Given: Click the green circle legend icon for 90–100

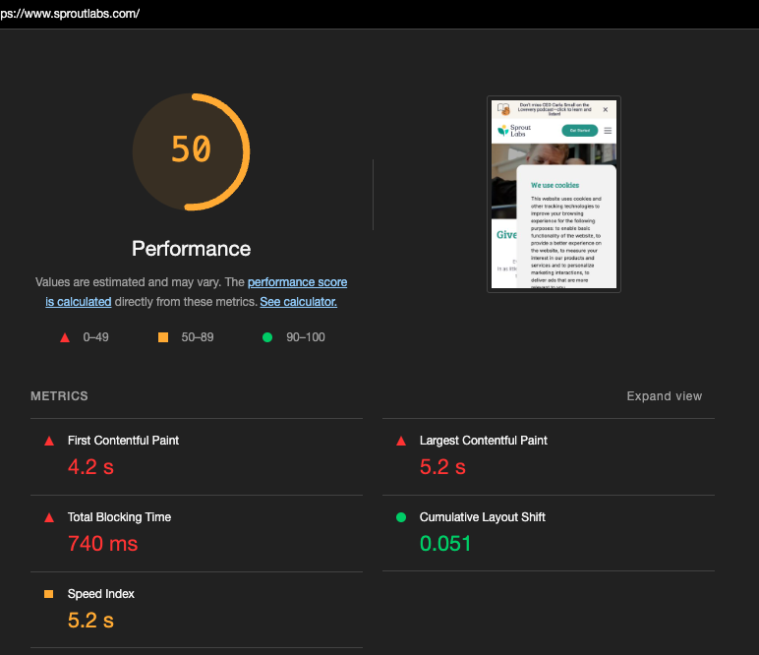Looking at the screenshot, I should (267, 337).
